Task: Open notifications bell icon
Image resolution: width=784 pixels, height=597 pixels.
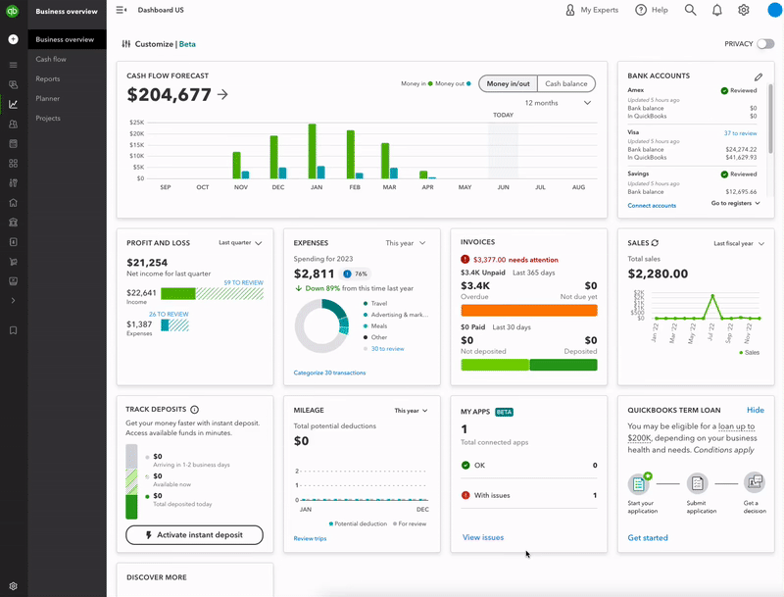Action: (x=717, y=10)
